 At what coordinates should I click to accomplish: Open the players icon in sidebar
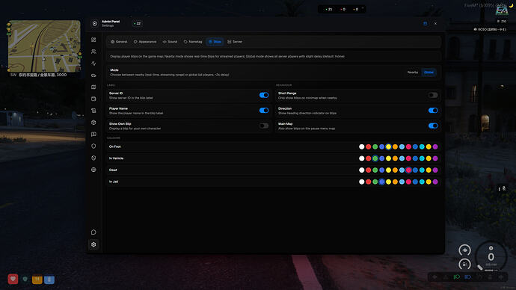click(x=93, y=52)
